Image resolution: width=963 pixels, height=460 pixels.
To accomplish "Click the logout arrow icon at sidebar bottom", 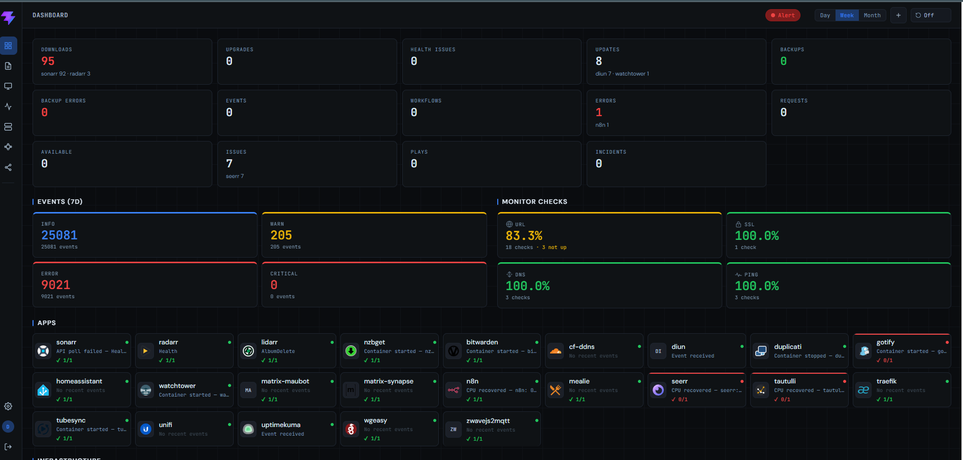I will 8,447.
